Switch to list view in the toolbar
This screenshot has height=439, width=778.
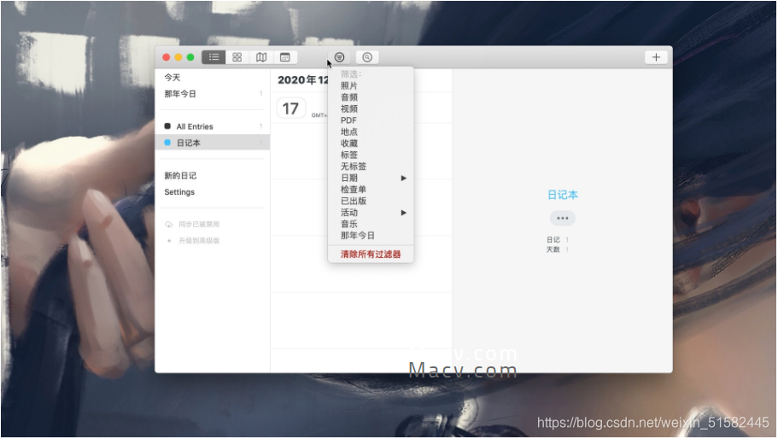[214, 57]
